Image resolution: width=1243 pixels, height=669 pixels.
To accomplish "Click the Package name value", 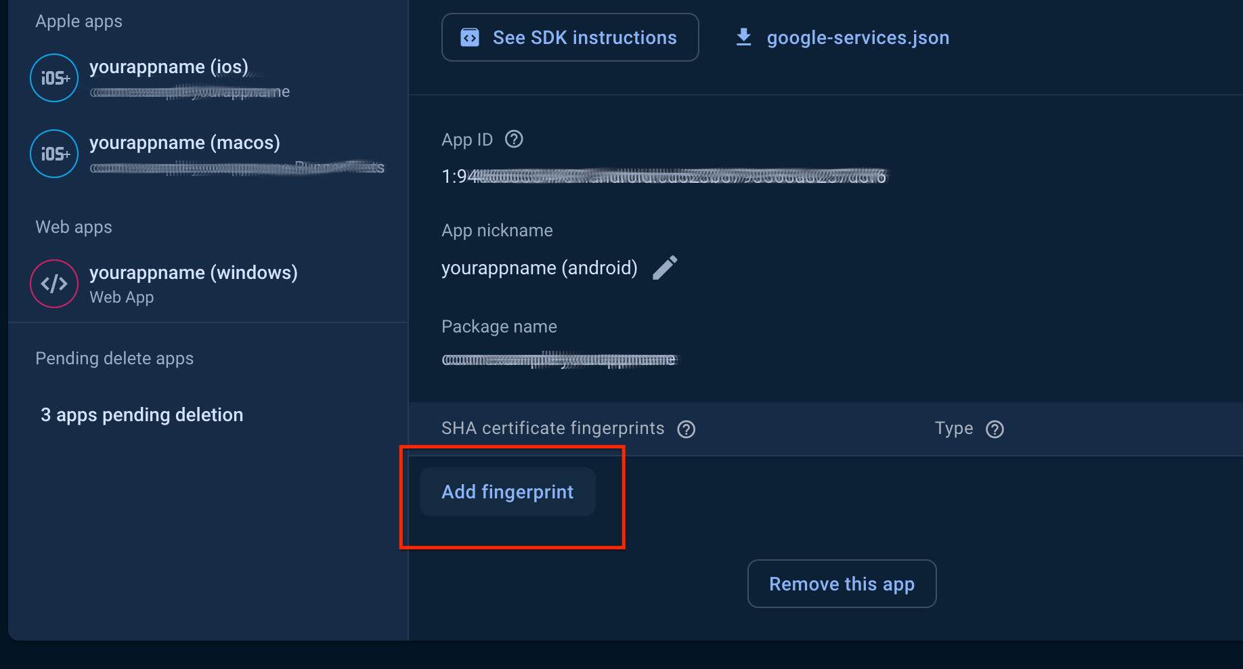I will click(559, 360).
